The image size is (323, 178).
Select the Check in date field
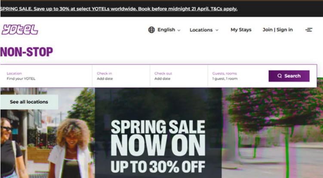(x=121, y=76)
